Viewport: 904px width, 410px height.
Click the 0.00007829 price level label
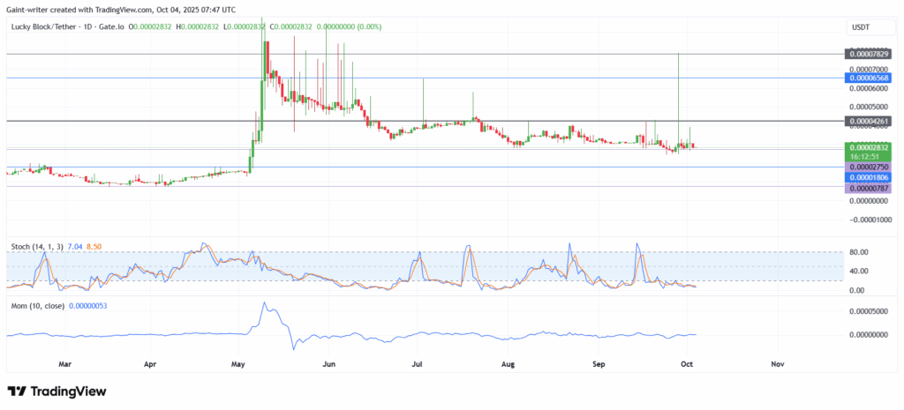[x=868, y=54]
